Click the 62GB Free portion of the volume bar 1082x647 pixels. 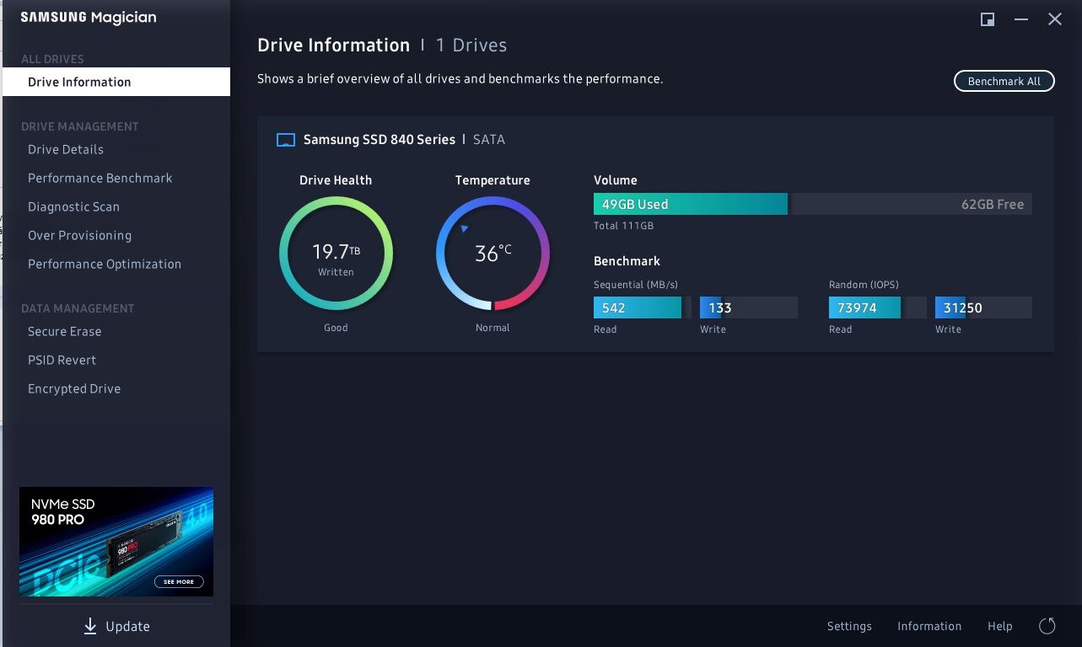tap(910, 204)
